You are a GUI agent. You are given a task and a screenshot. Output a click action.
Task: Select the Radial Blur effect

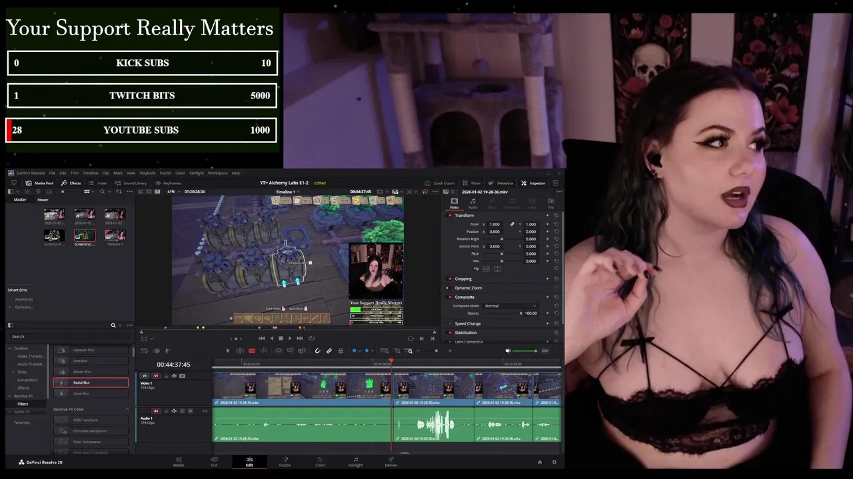tap(91, 383)
